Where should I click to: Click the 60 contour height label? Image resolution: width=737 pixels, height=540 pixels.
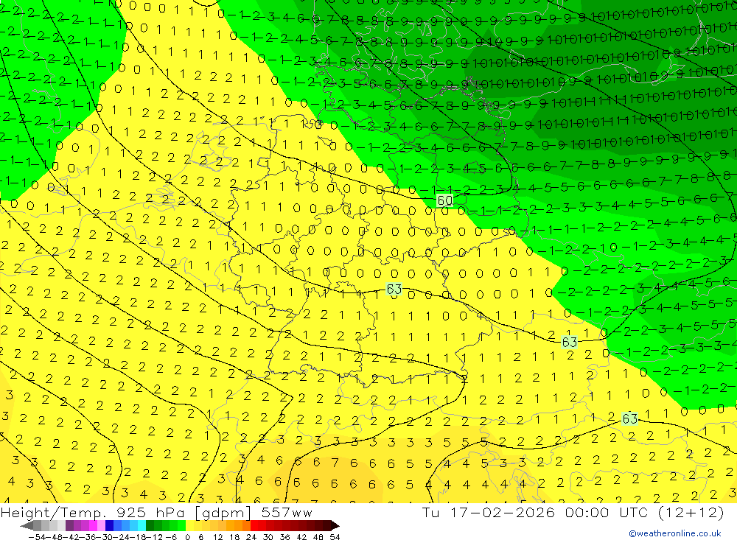pyautogui.click(x=444, y=200)
